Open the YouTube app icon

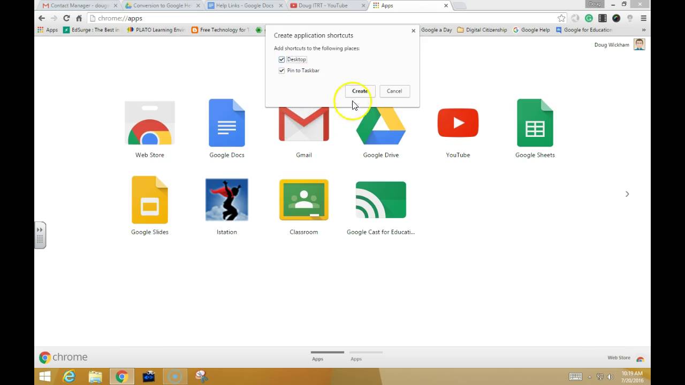tap(458, 122)
